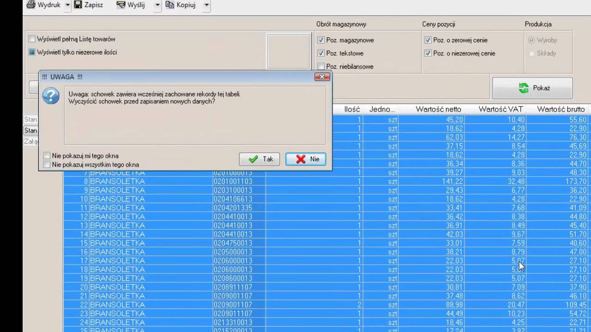Expand the Wyślij dropdown arrow

point(157,5)
